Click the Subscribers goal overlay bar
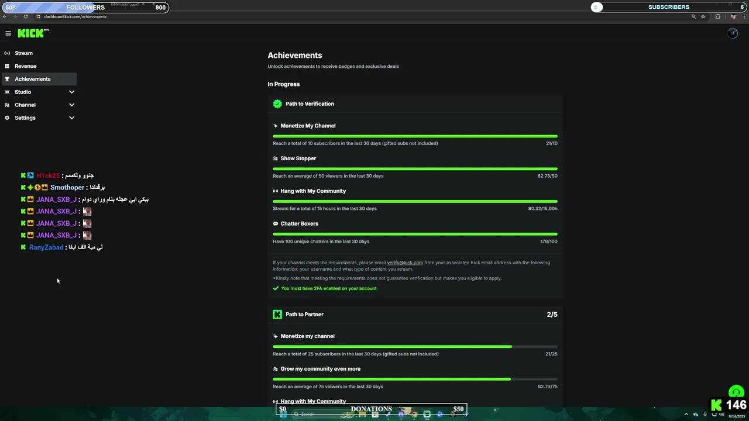Screen dimensions: 749x421 pos(669,7)
